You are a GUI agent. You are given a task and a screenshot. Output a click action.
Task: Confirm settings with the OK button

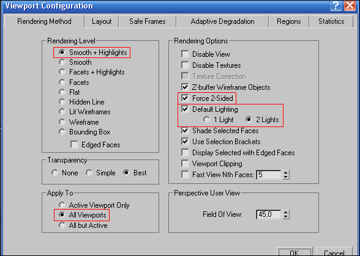(x=294, y=252)
